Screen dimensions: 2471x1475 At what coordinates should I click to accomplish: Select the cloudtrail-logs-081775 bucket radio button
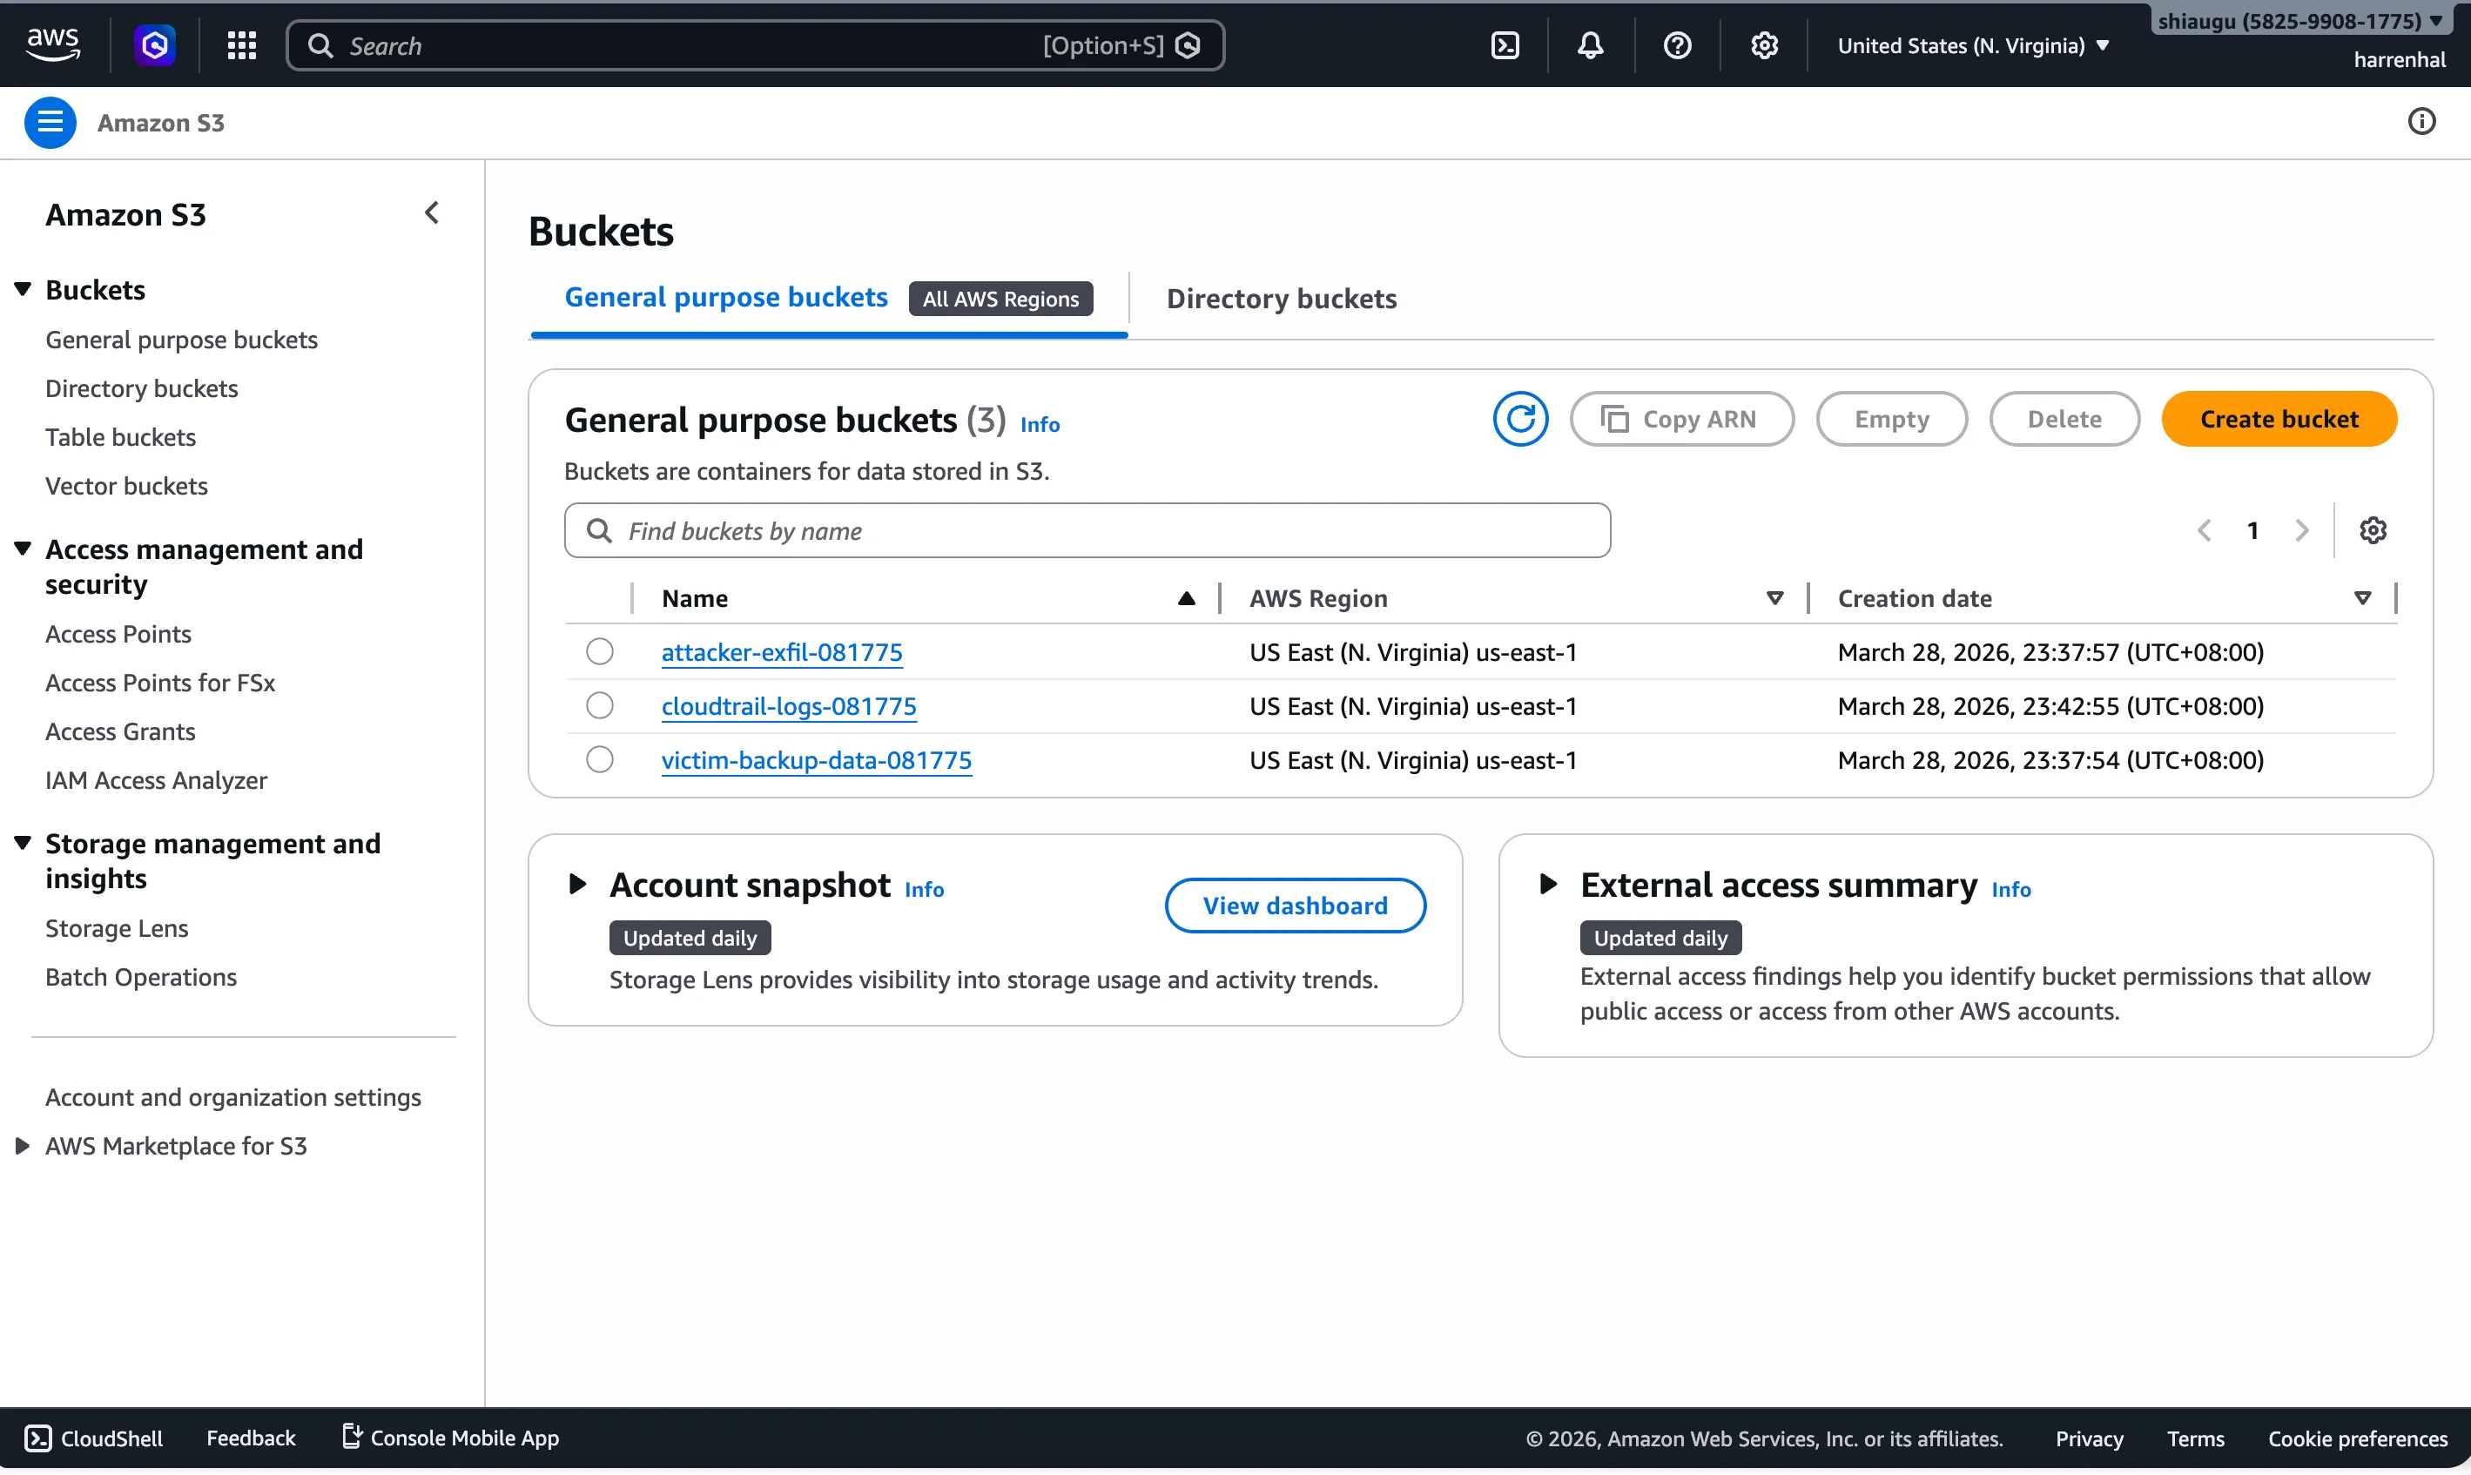click(x=599, y=704)
